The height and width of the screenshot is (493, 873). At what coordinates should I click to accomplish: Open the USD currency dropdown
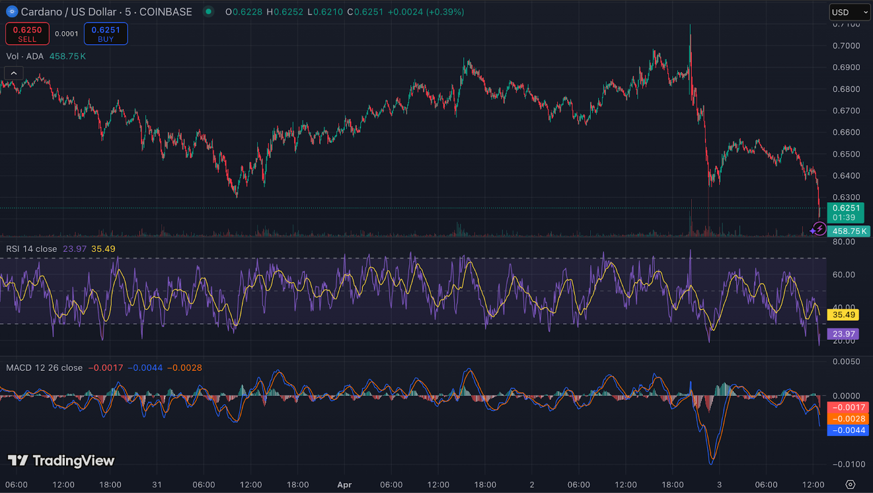coord(849,11)
